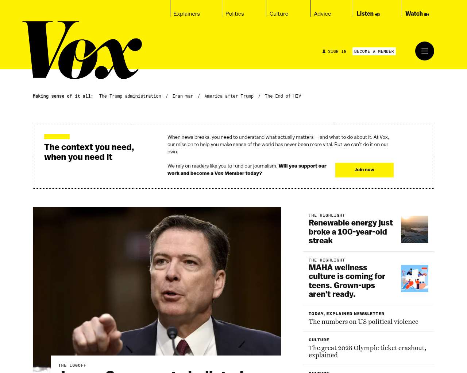Open The End of HIV link
The height and width of the screenshot is (373, 467).
(283, 96)
